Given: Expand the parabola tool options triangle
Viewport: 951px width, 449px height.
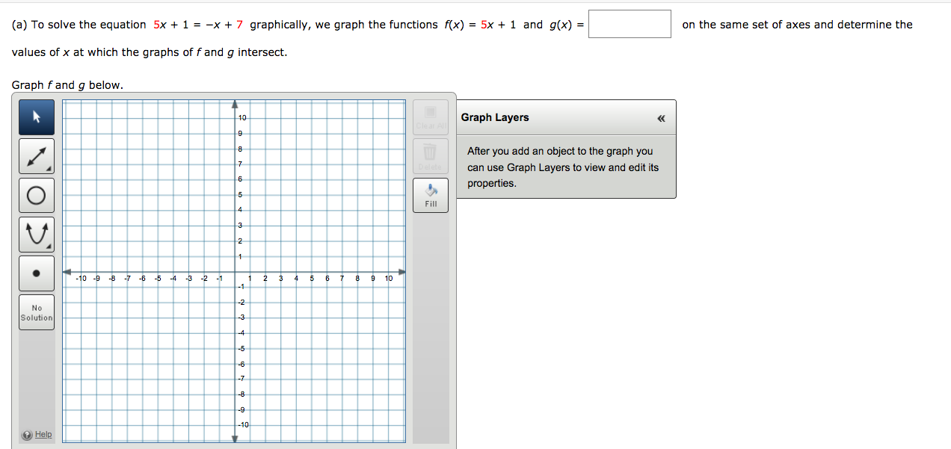Looking at the screenshot, I should point(48,246).
